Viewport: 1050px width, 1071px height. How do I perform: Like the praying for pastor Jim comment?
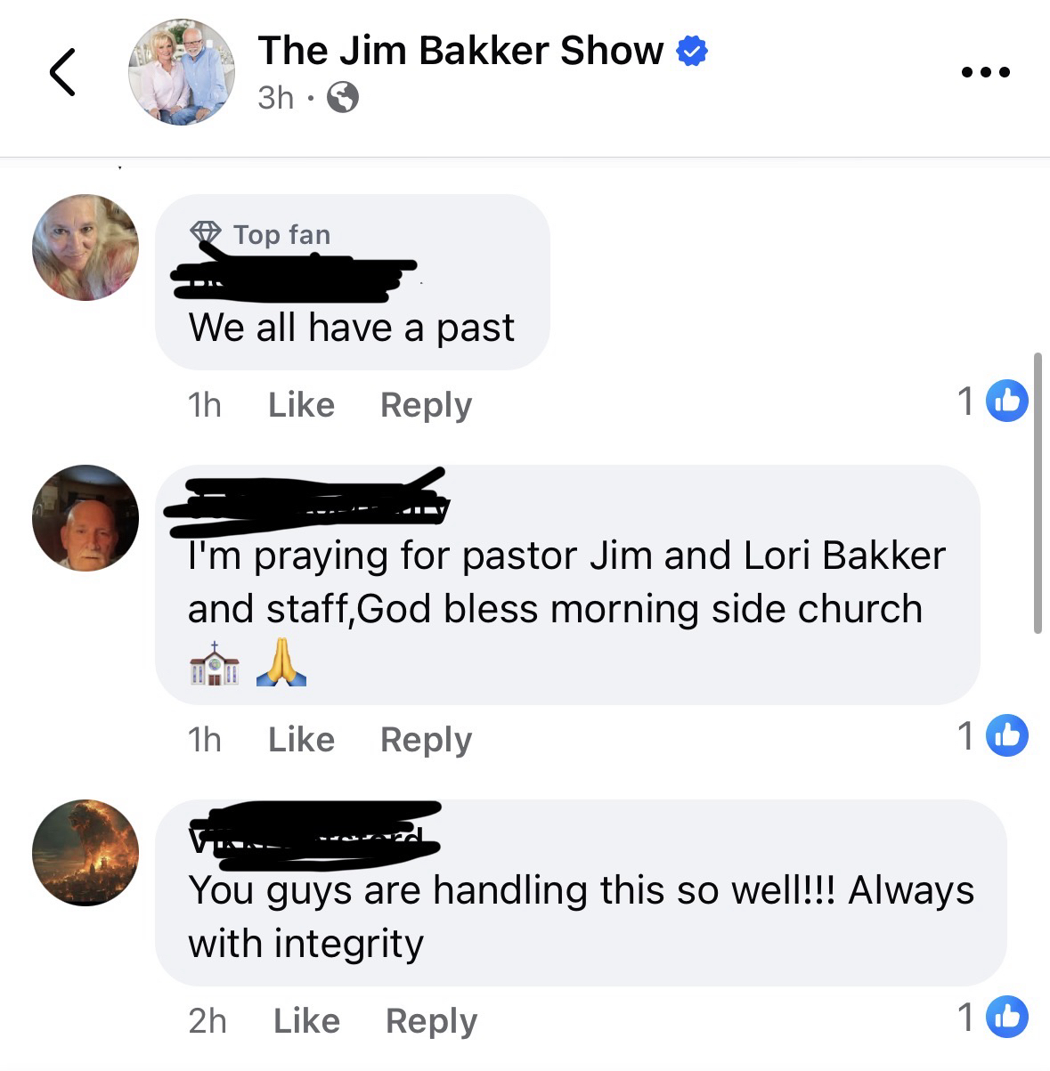301,740
